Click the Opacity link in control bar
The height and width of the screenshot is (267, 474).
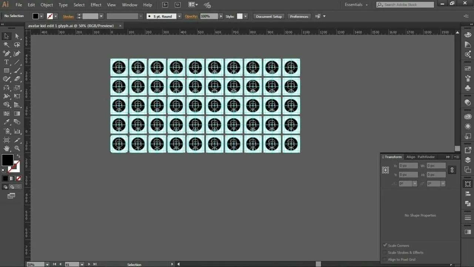pos(191,16)
